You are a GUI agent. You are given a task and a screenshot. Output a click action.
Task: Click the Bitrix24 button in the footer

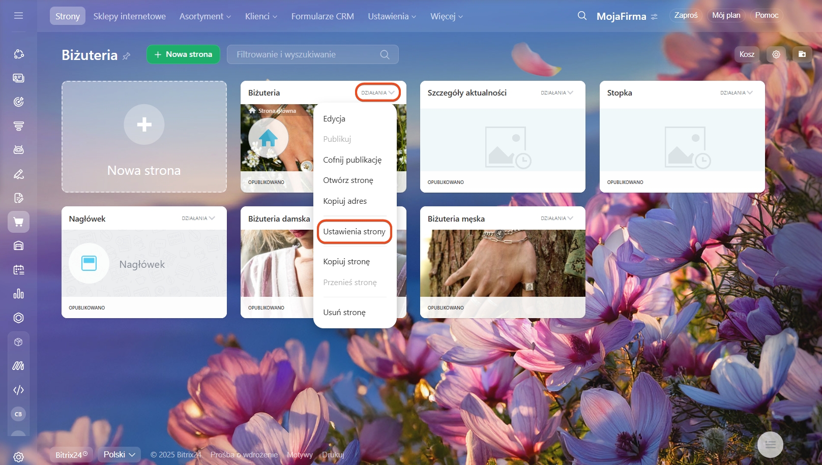pos(72,454)
